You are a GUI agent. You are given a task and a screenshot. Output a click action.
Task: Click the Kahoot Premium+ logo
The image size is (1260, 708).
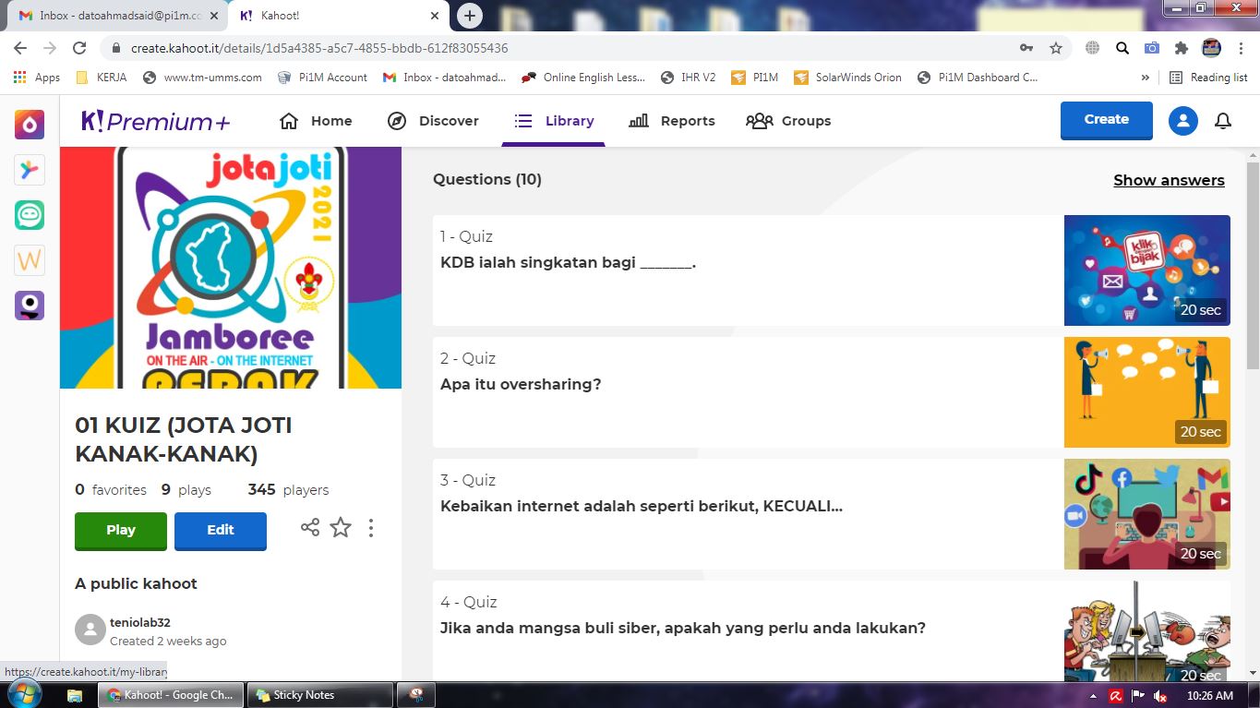[156, 121]
